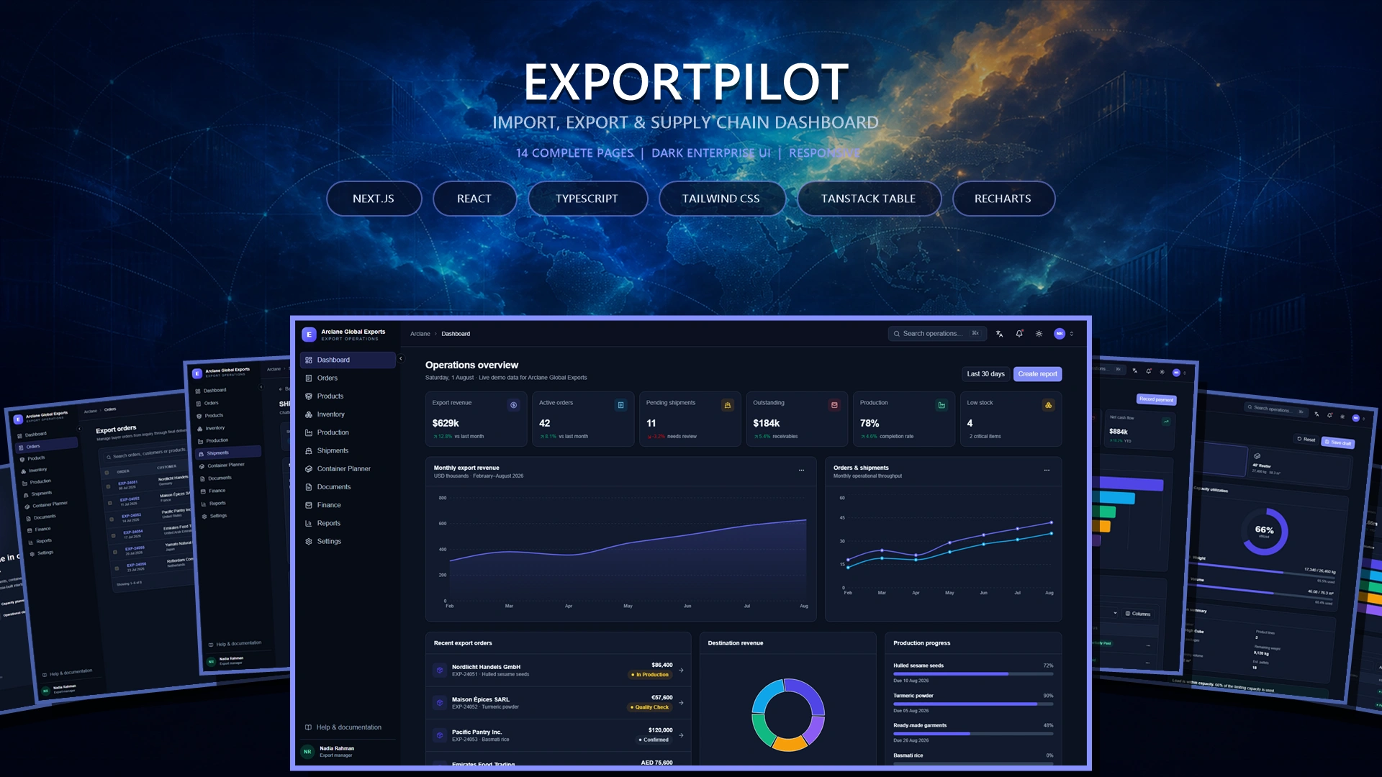
Task: Open Reports in the sidebar menu
Action: click(x=348, y=524)
